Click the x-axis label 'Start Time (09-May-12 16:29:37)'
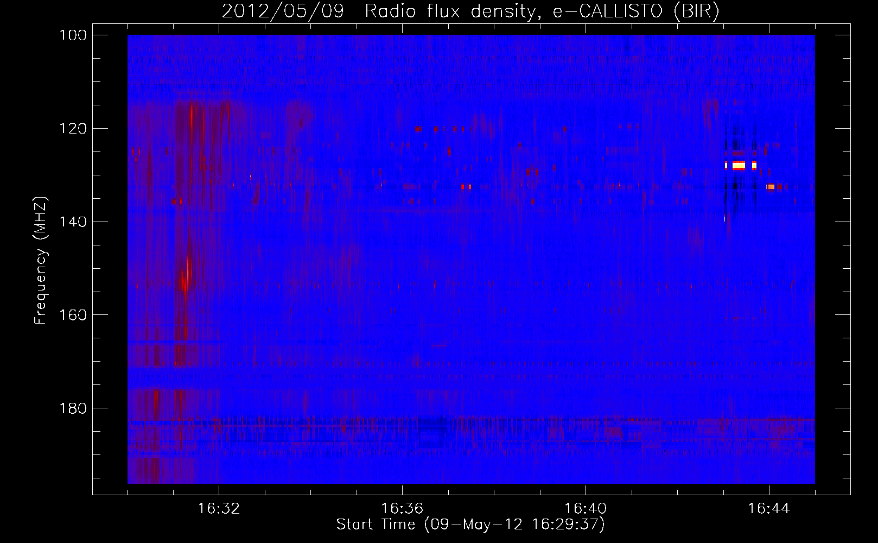878x543 pixels. click(x=470, y=525)
